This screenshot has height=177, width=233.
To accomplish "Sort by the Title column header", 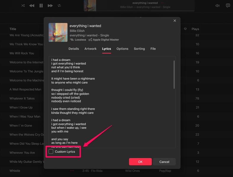I will click(13, 29).
